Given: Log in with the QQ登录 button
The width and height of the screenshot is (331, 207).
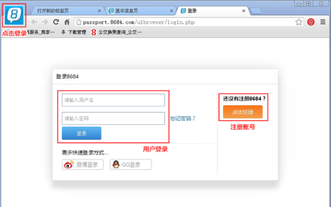Looking at the screenshot, I should (x=130, y=165).
